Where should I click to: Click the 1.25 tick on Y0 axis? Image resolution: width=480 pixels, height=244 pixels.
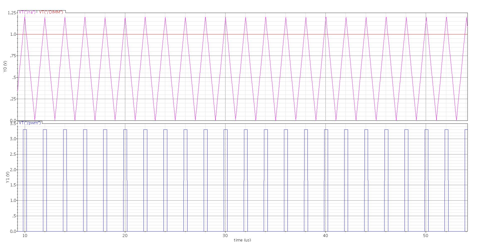12,13
